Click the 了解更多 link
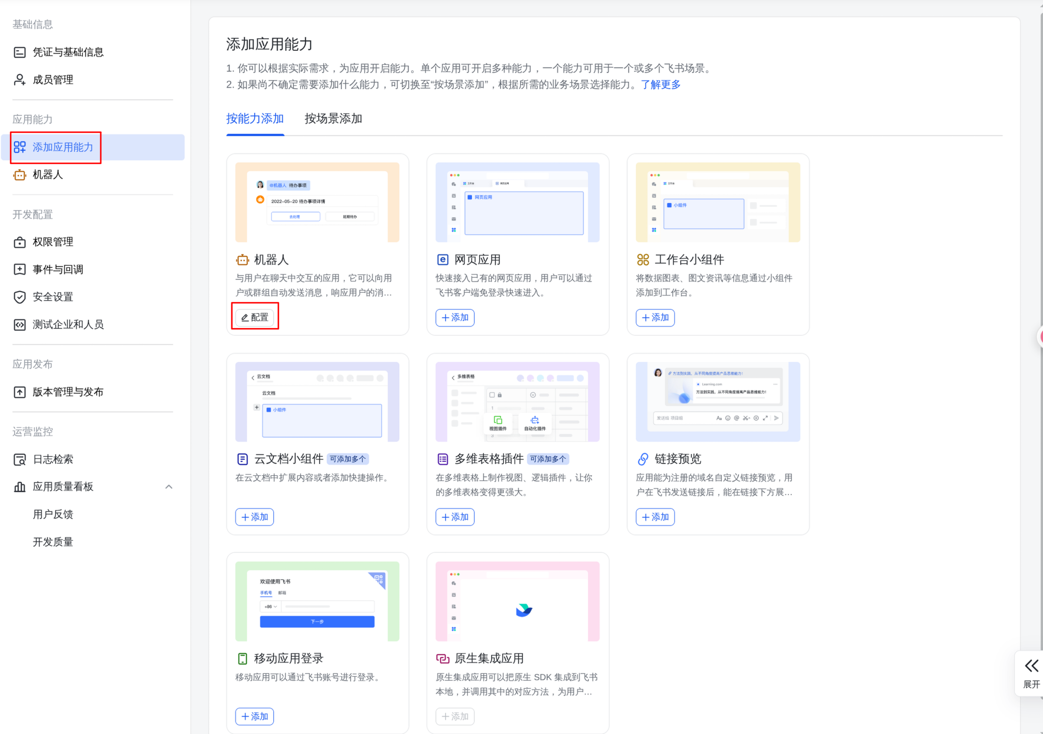 (660, 84)
